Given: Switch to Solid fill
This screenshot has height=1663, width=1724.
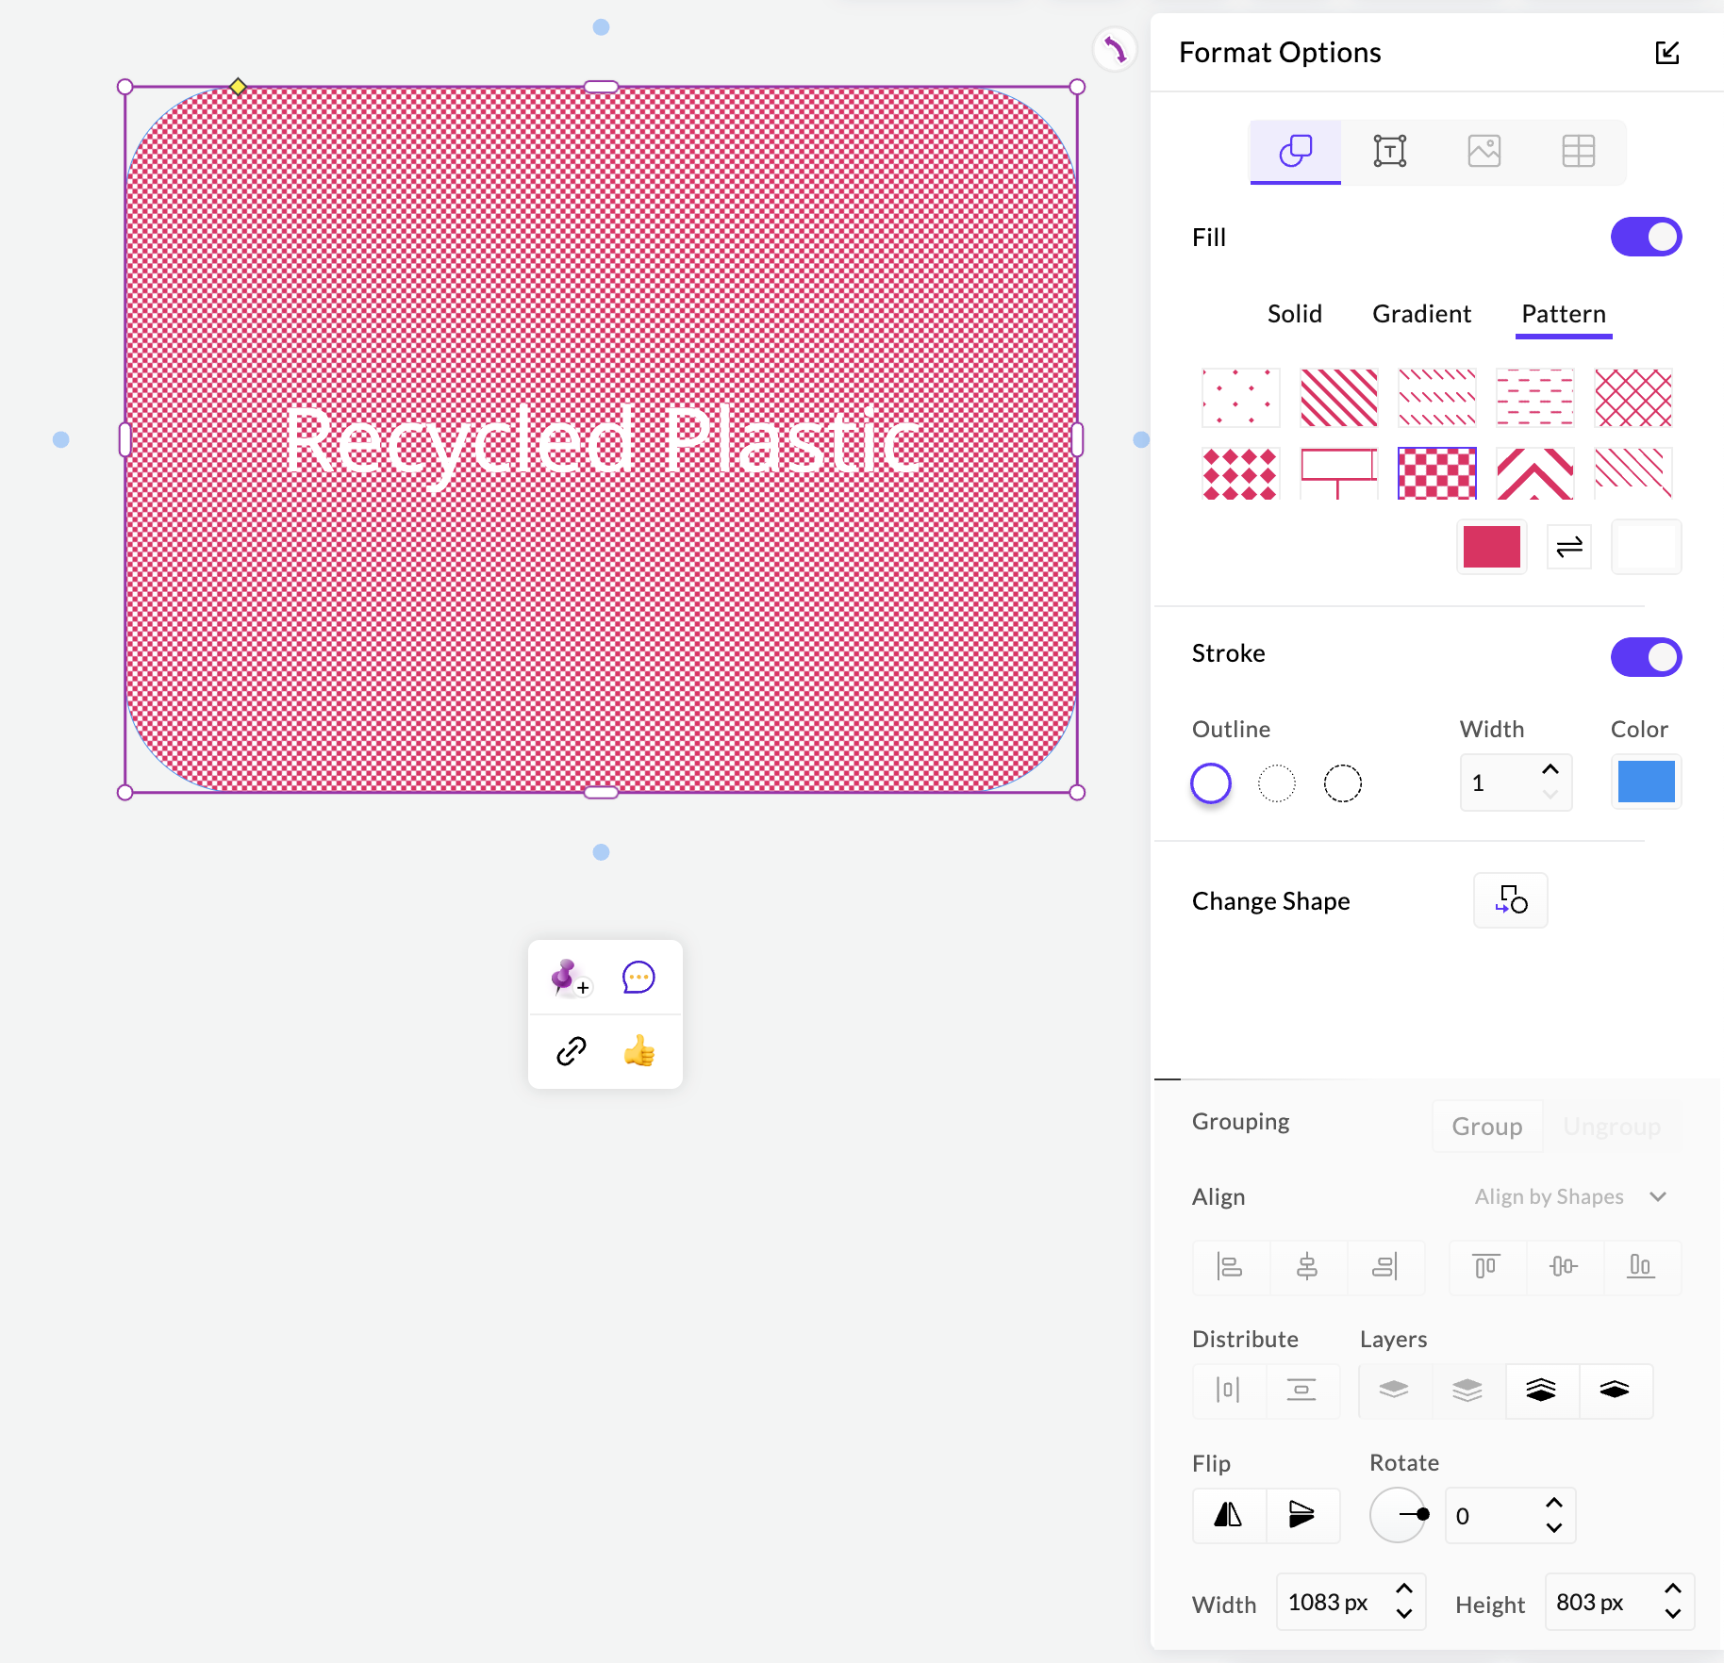Looking at the screenshot, I should coord(1294,314).
